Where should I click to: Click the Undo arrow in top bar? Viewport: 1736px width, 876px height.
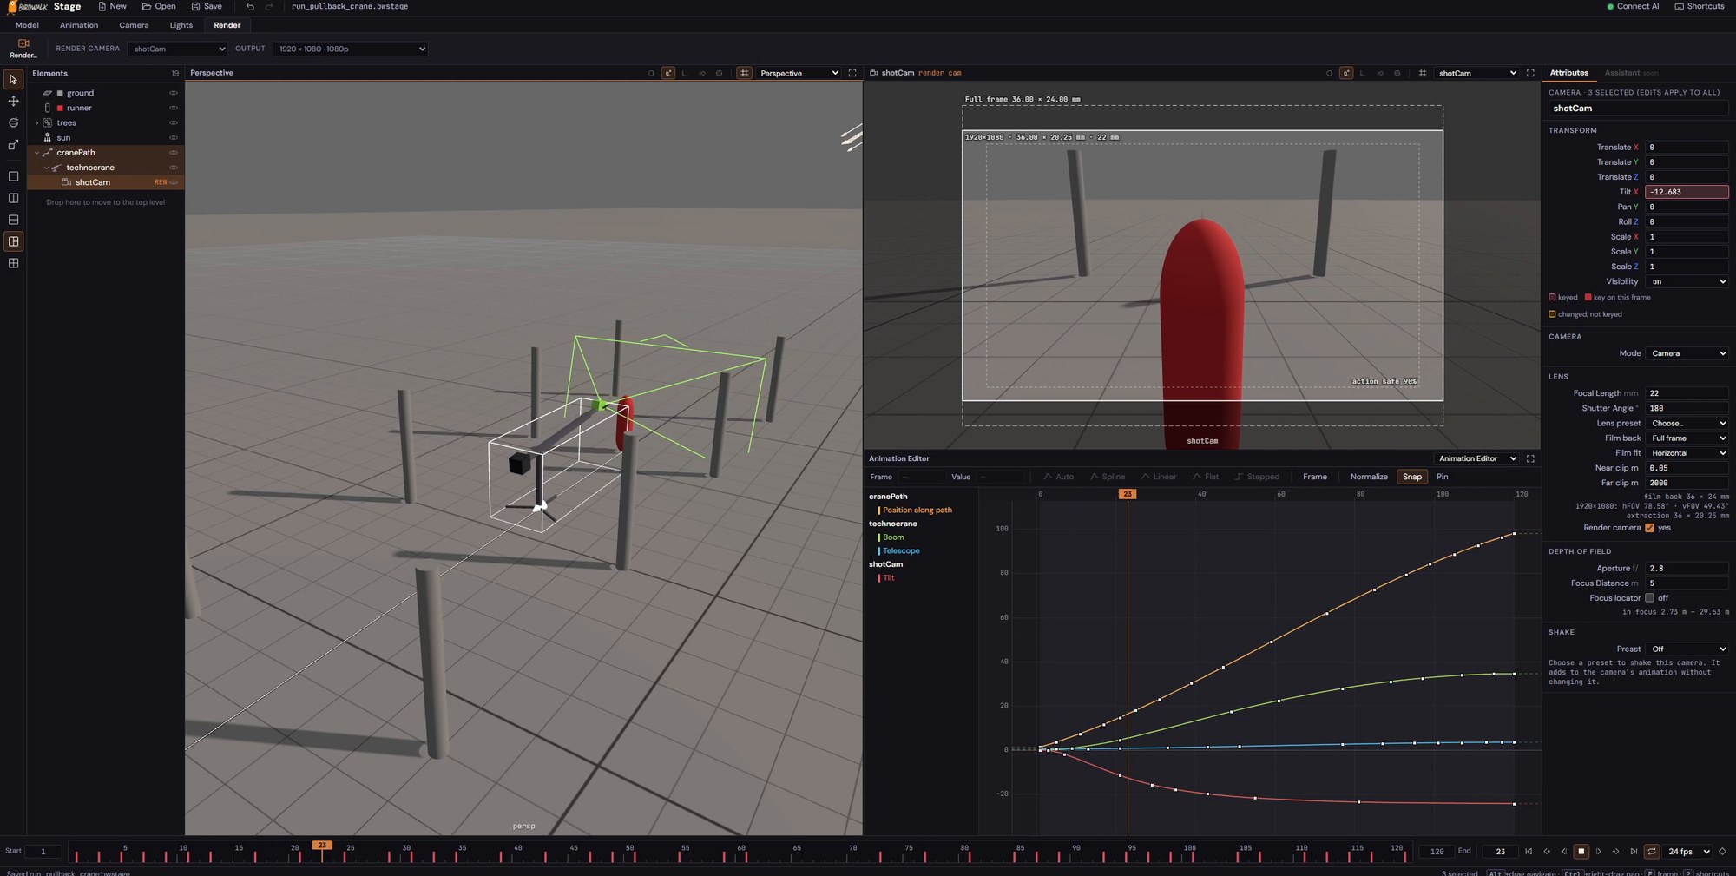coord(250,6)
